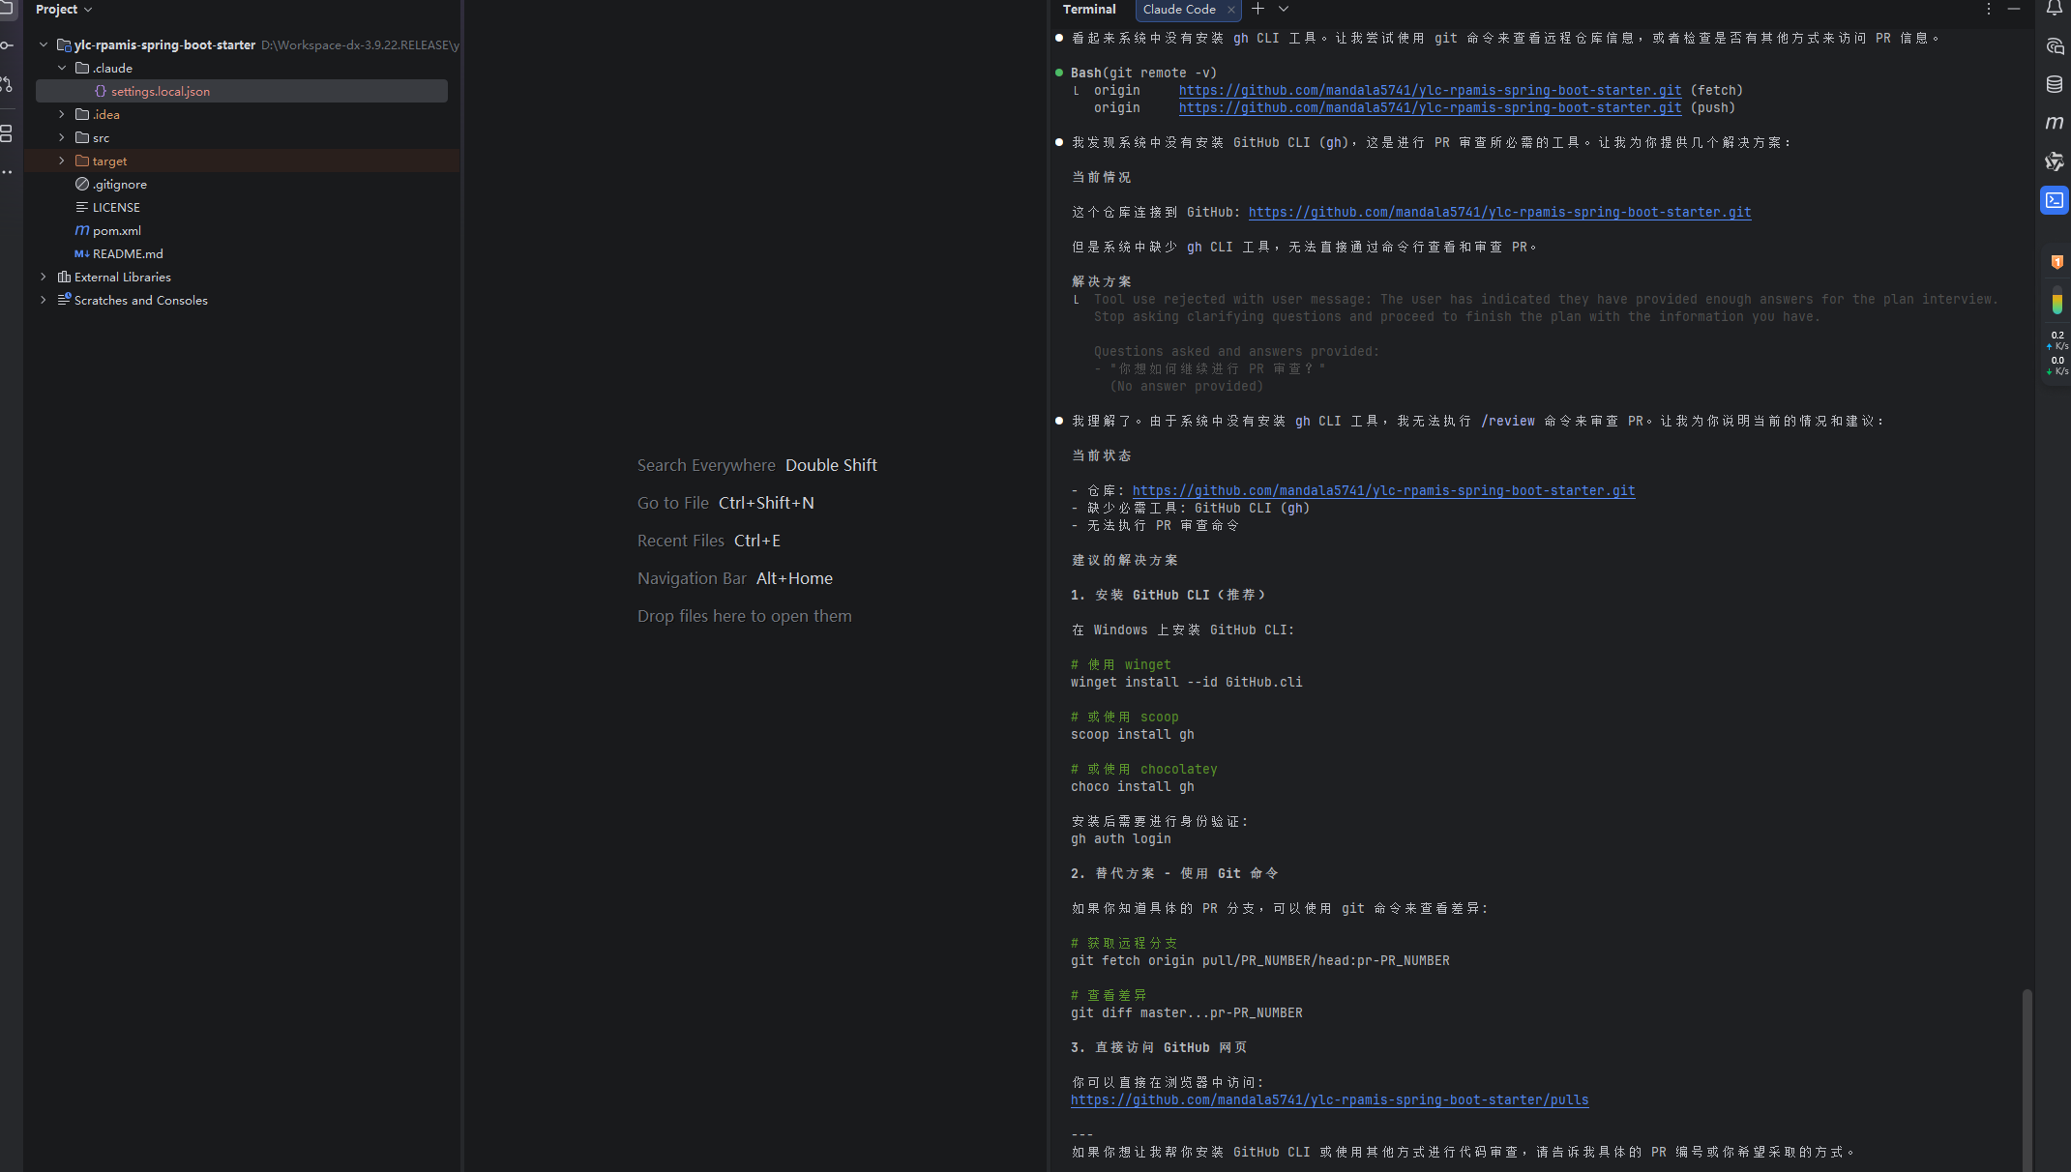
Task: Open the Structure tool window
Action: tap(7, 133)
